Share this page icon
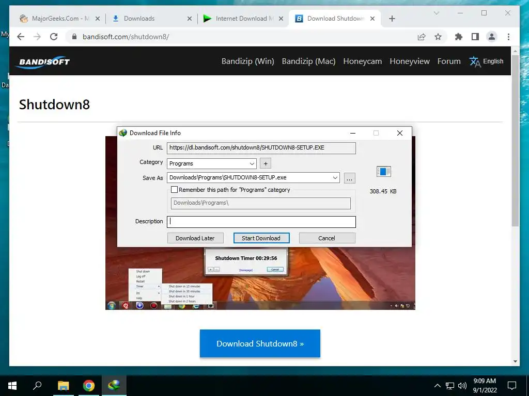Image resolution: width=529 pixels, height=396 pixels. pyautogui.click(x=422, y=37)
